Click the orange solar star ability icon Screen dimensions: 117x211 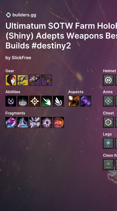point(35,101)
